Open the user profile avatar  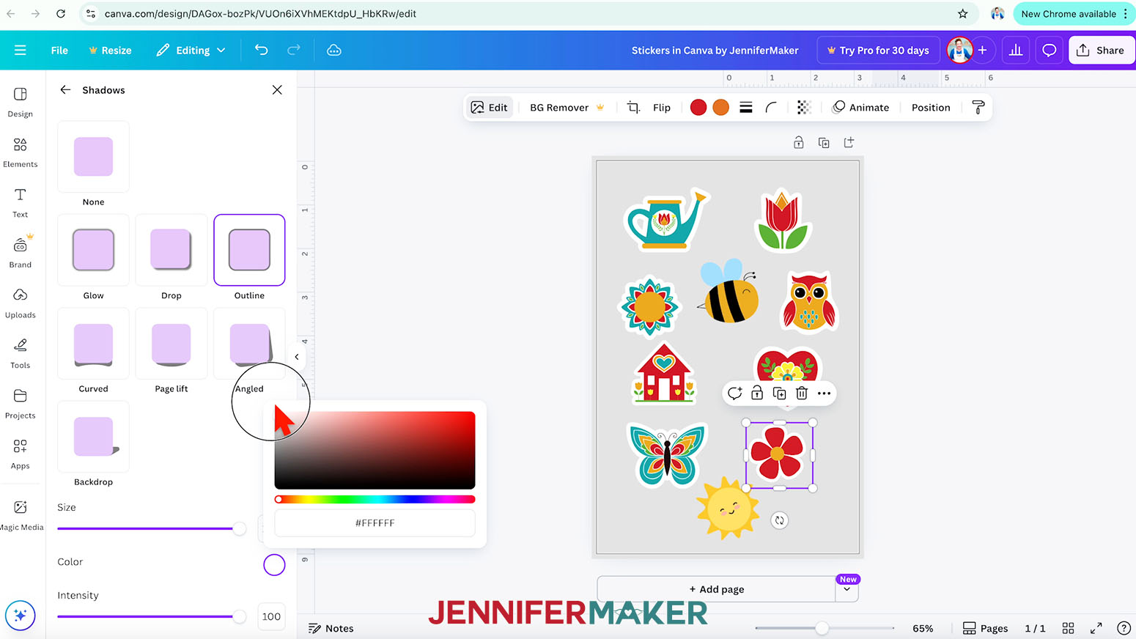click(959, 50)
